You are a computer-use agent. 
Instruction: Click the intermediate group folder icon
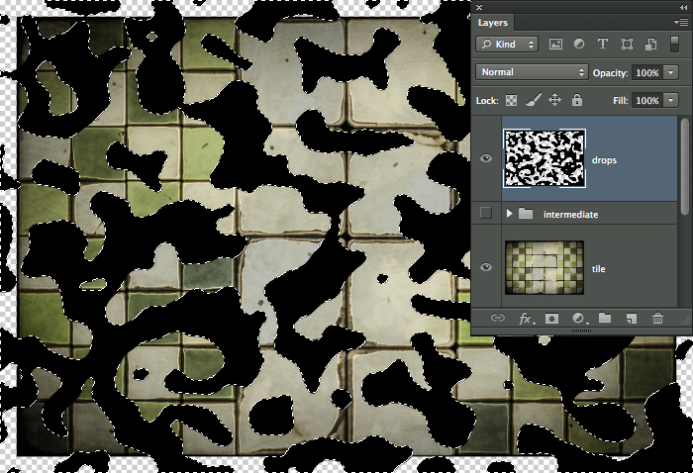coord(526,214)
